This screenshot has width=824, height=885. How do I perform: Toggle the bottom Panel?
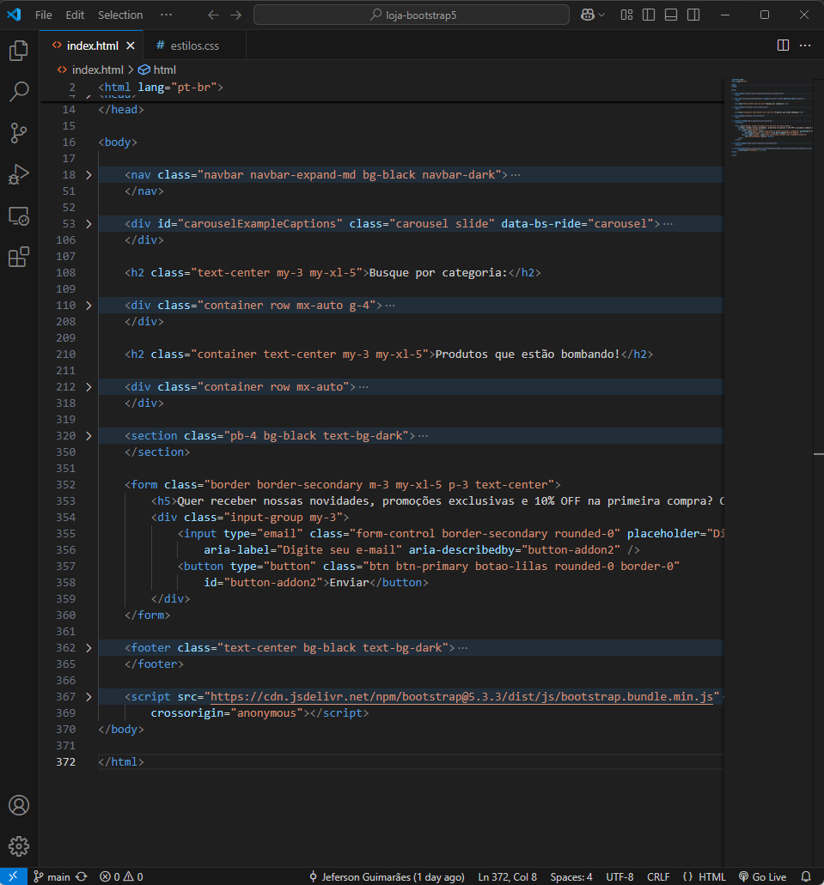671,15
